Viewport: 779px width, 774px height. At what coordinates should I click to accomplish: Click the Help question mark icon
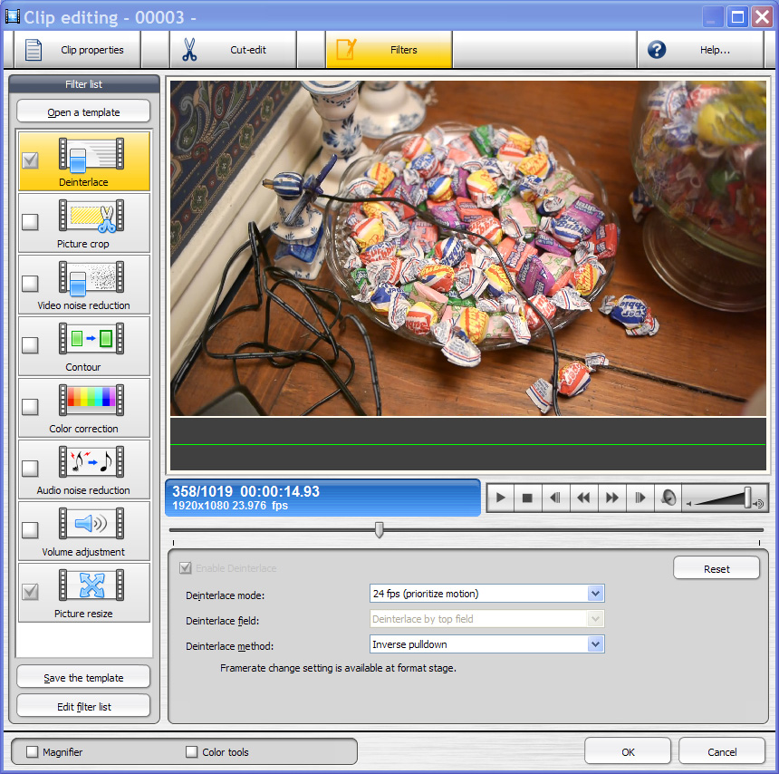657,50
